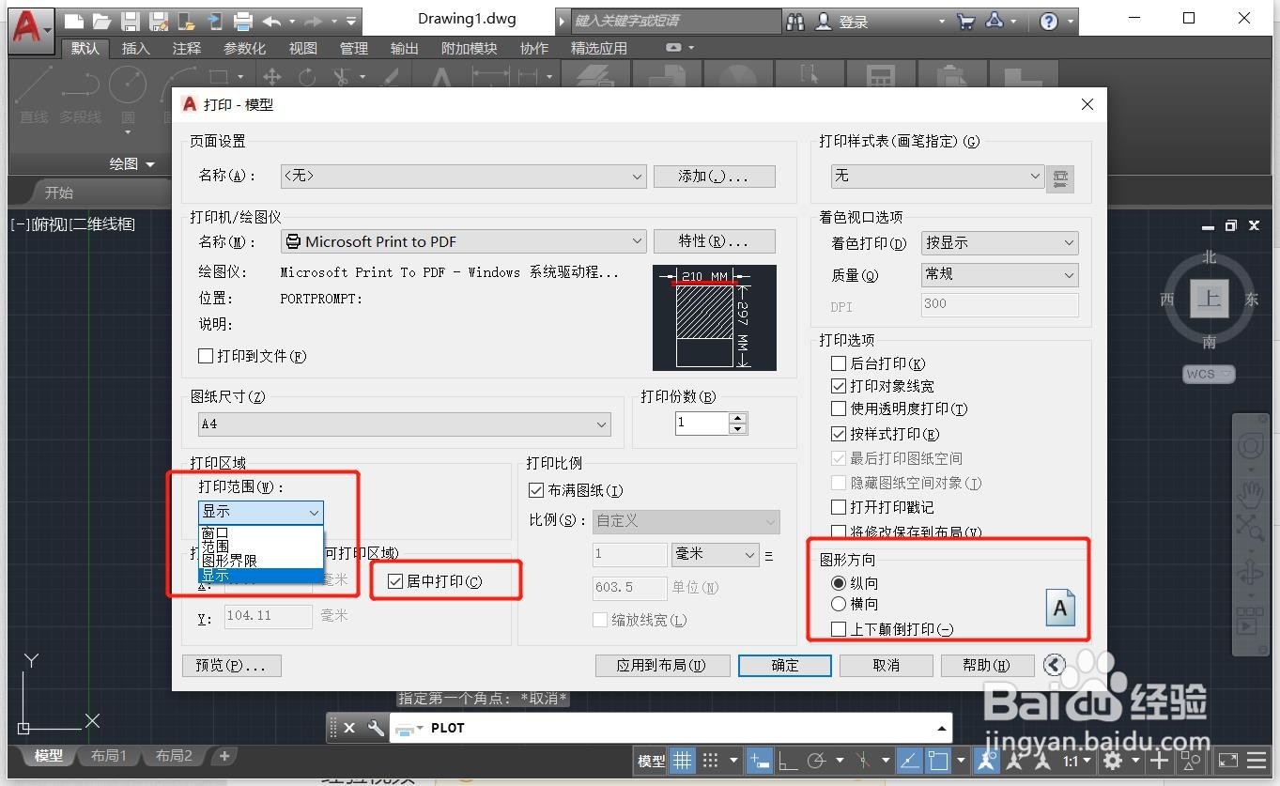This screenshot has height=786, width=1280.
Task: Click the New drawing icon in quick access toolbar
Action: pos(73,21)
